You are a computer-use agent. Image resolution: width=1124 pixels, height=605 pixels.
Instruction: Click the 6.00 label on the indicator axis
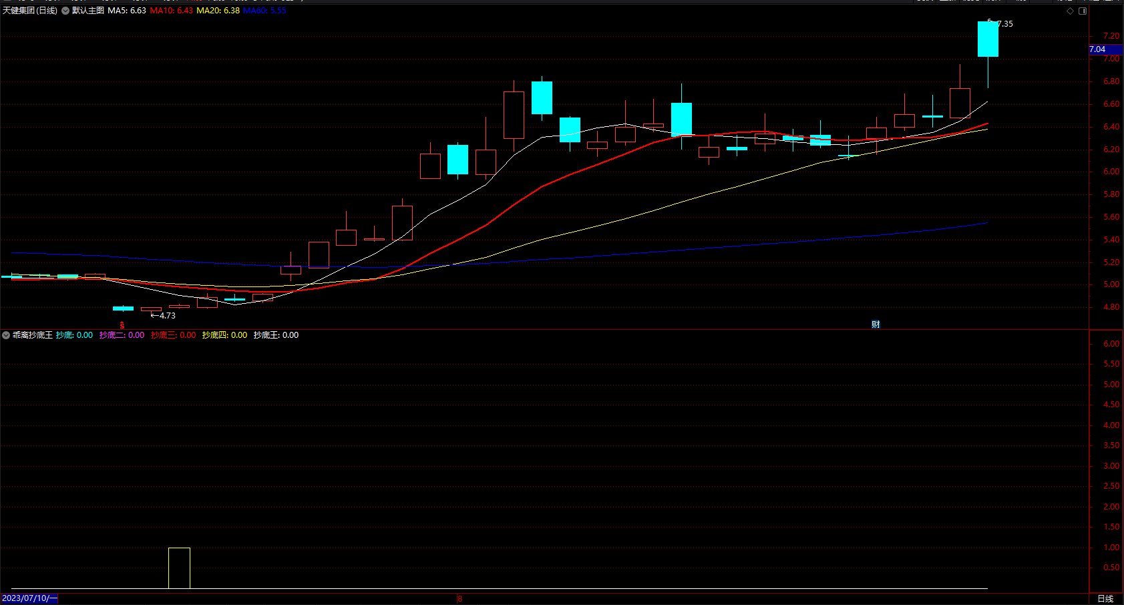tap(1111, 344)
